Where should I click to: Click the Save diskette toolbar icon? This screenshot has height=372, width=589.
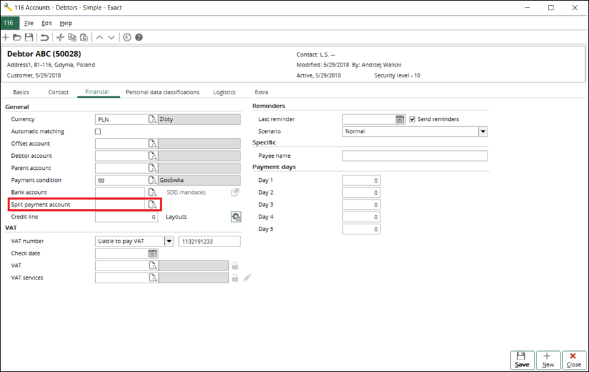pyautogui.click(x=29, y=37)
